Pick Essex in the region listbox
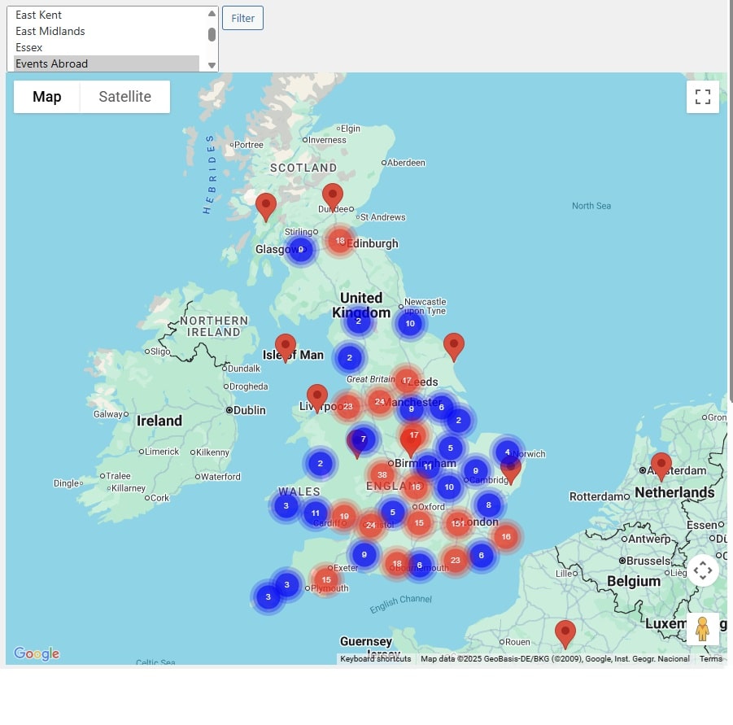Viewport: 733px width, 725px height. click(x=29, y=47)
